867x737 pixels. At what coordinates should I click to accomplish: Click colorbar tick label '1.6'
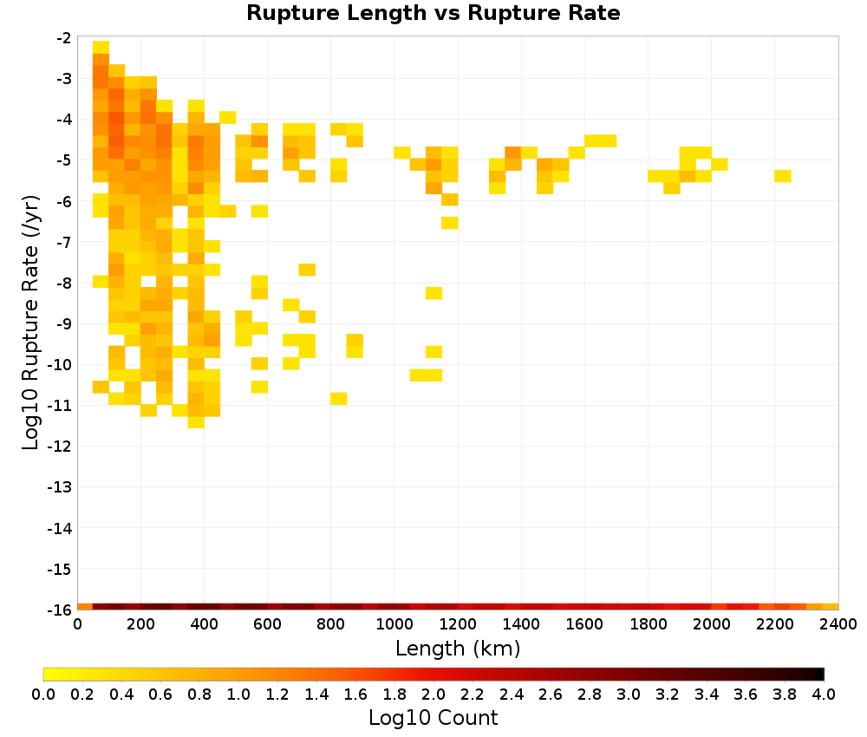[x=355, y=695]
